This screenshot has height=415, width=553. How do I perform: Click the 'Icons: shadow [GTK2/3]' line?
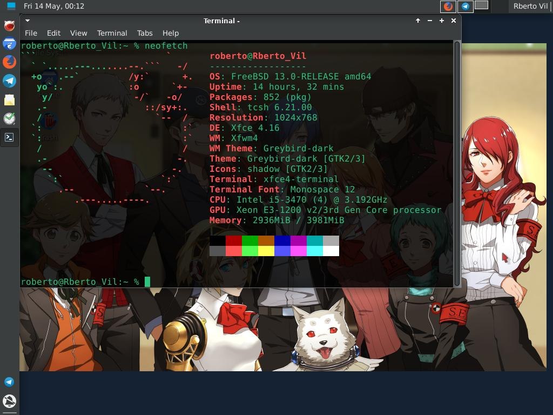[269, 169]
